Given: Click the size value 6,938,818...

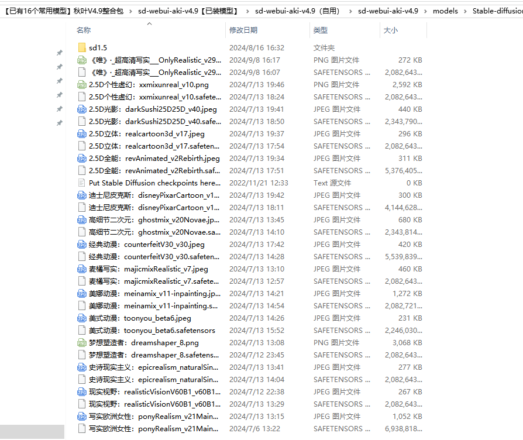Looking at the screenshot, I should tap(404, 429).
